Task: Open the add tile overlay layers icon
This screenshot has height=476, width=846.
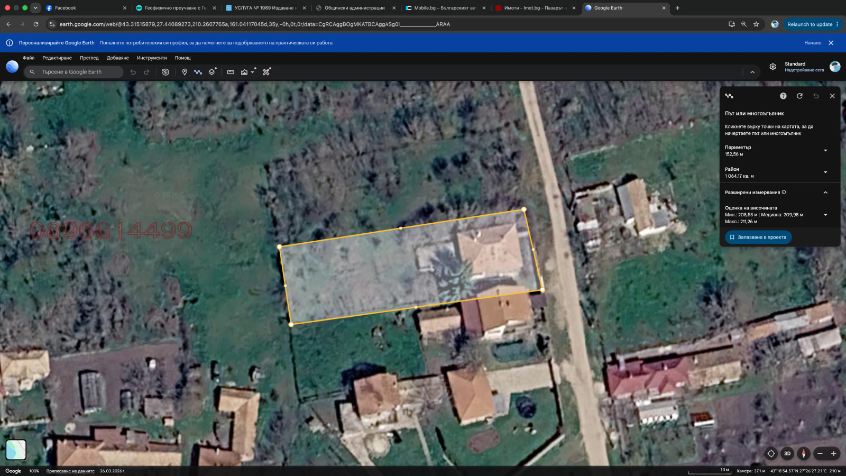Action: click(x=213, y=71)
